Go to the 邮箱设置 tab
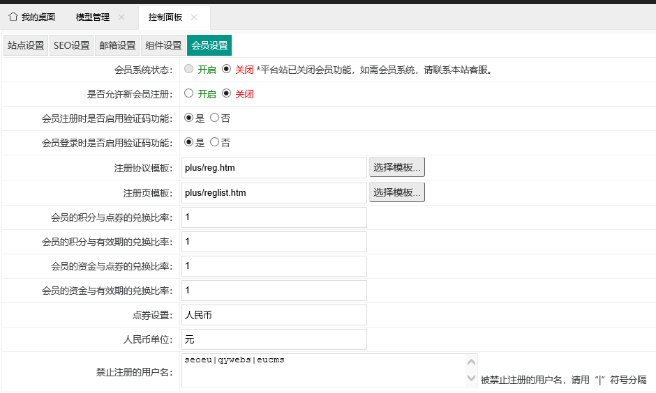656x393 pixels. pos(117,45)
